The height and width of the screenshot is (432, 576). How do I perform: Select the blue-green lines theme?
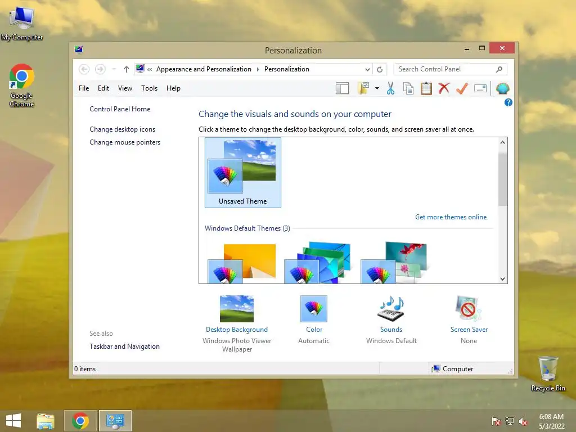point(318,263)
